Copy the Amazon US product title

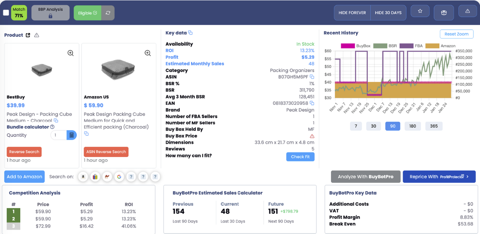pyautogui.click(x=86, y=133)
